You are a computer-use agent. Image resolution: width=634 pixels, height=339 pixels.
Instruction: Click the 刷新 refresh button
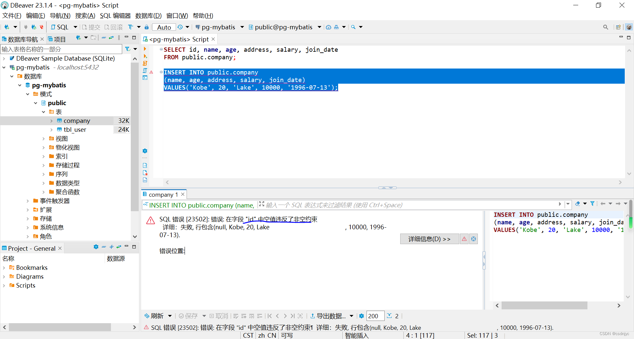tap(154, 316)
